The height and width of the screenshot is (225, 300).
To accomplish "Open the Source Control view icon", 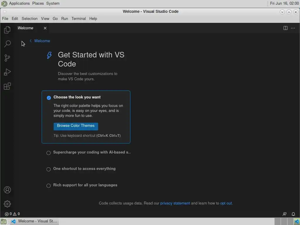I will tap(7, 58).
